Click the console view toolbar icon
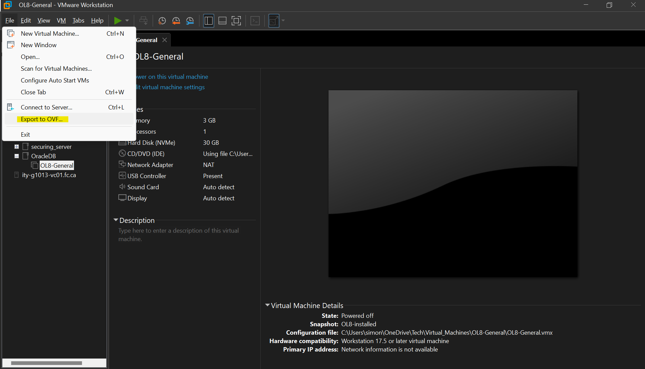645x369 pixels. (255, 21)
